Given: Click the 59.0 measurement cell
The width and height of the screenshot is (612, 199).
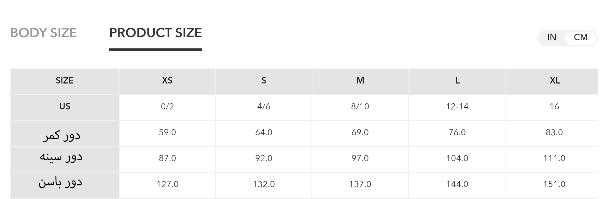Looking at the screenshot, I should (167, 132).
